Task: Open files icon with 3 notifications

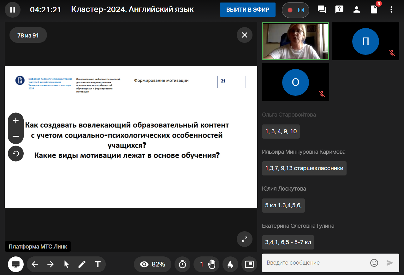Action: [374, 10]
